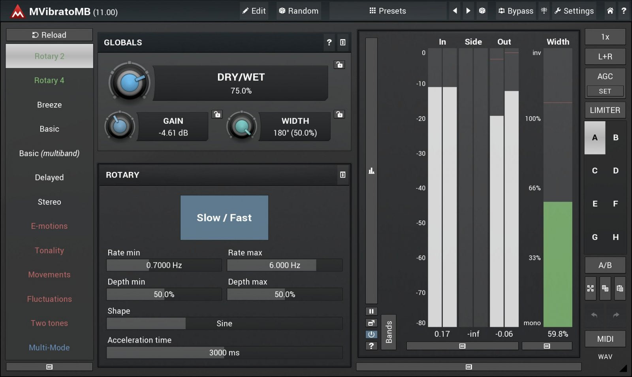Select preset slot B

coord(615,138)
